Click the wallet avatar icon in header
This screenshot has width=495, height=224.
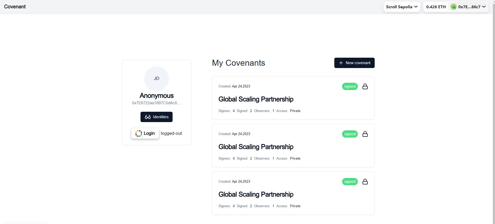453,7
